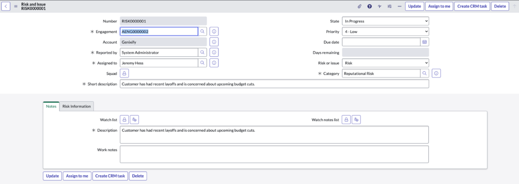Unlock the Watch notes list field
Screen dimensions: 519x184
point(346,120)
